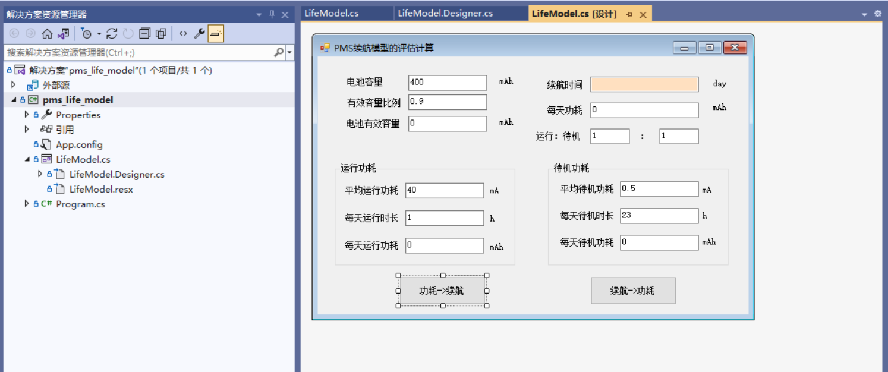Screen dimensions: 888x372
Task: Click inside the 电池容量 input field
Action: tap(447, 83)
